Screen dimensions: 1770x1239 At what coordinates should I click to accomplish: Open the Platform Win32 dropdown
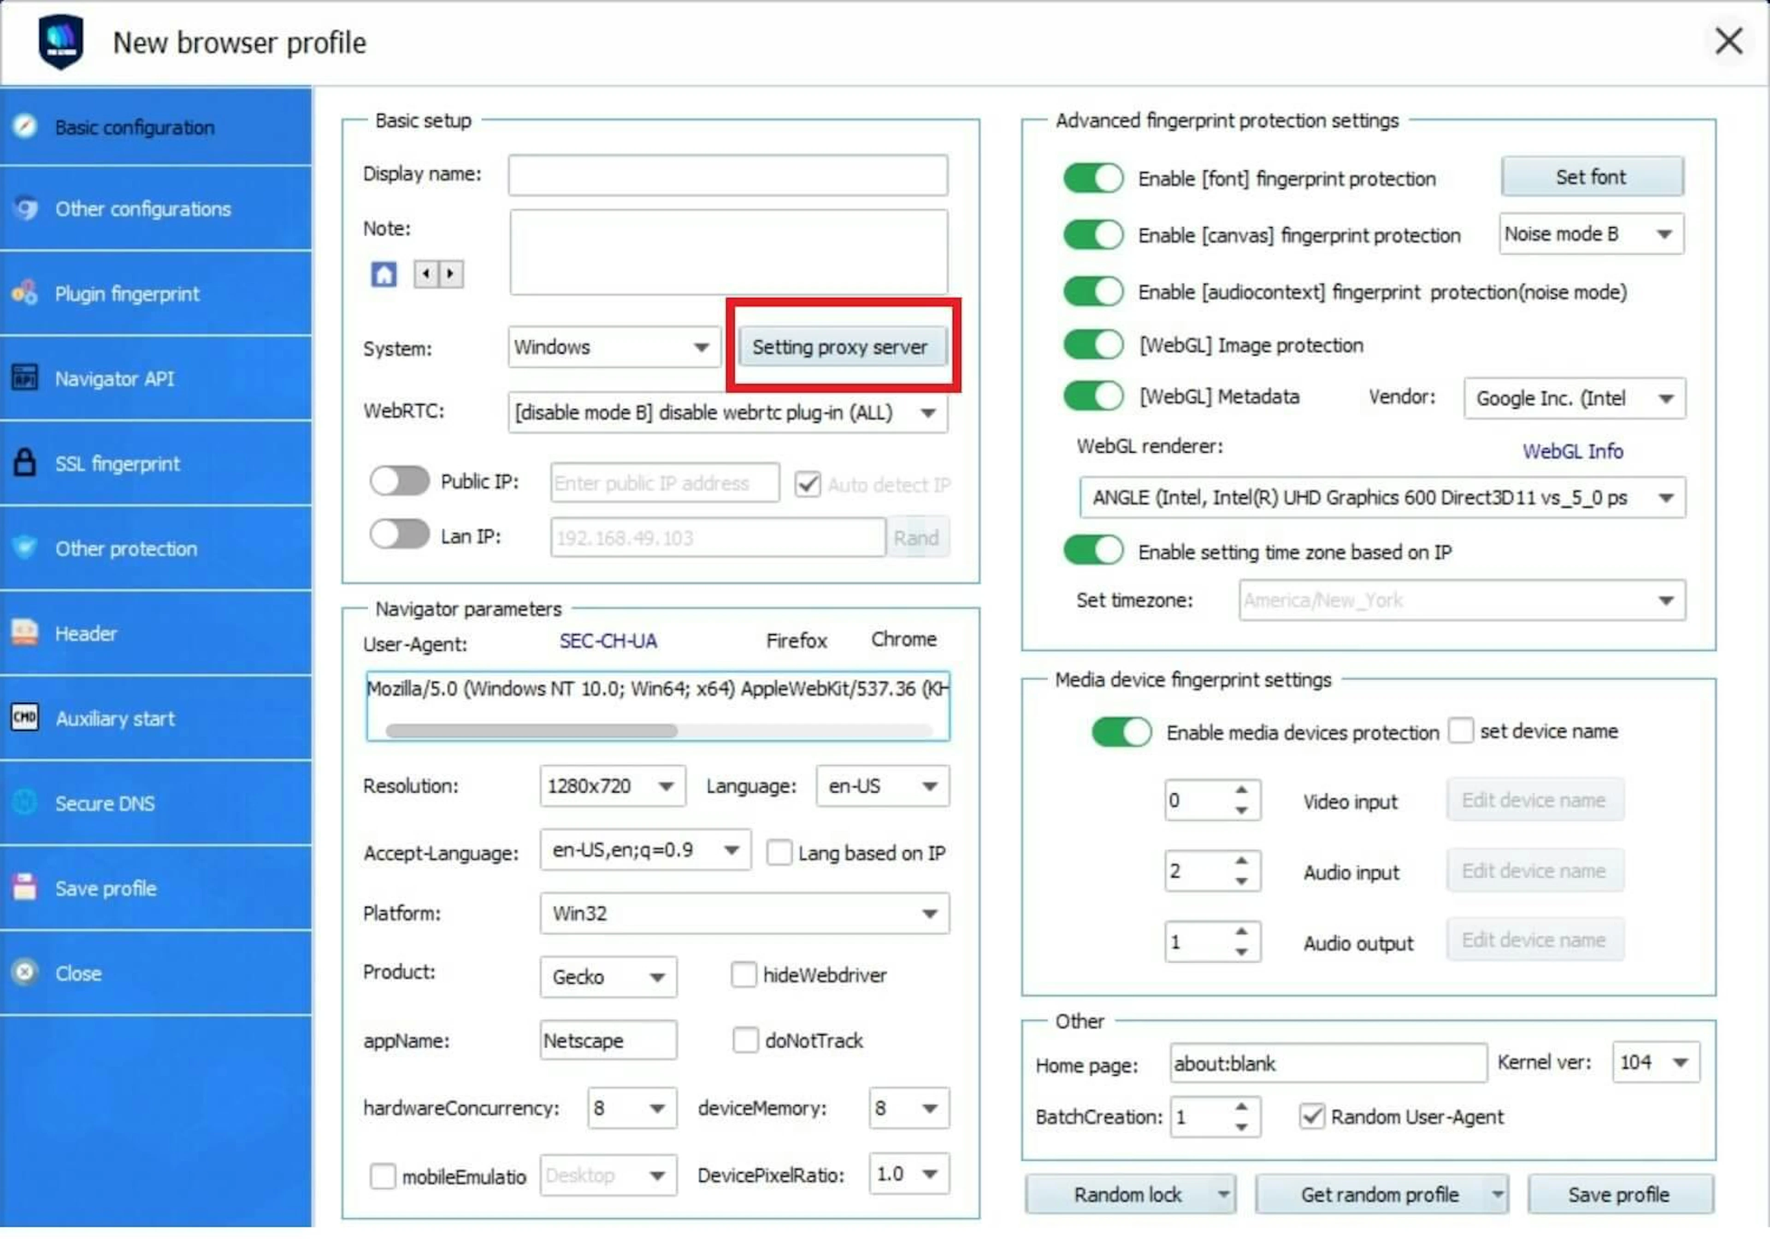(745, 913)
